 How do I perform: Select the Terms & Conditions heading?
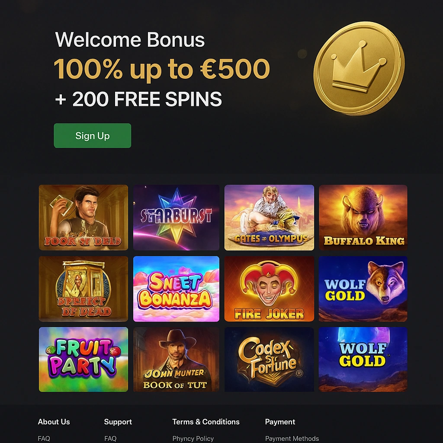(206, 422)
